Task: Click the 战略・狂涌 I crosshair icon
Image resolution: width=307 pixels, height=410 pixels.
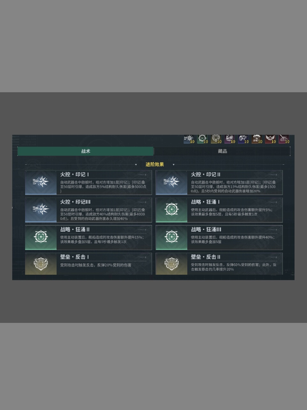Action: (171, 210)
